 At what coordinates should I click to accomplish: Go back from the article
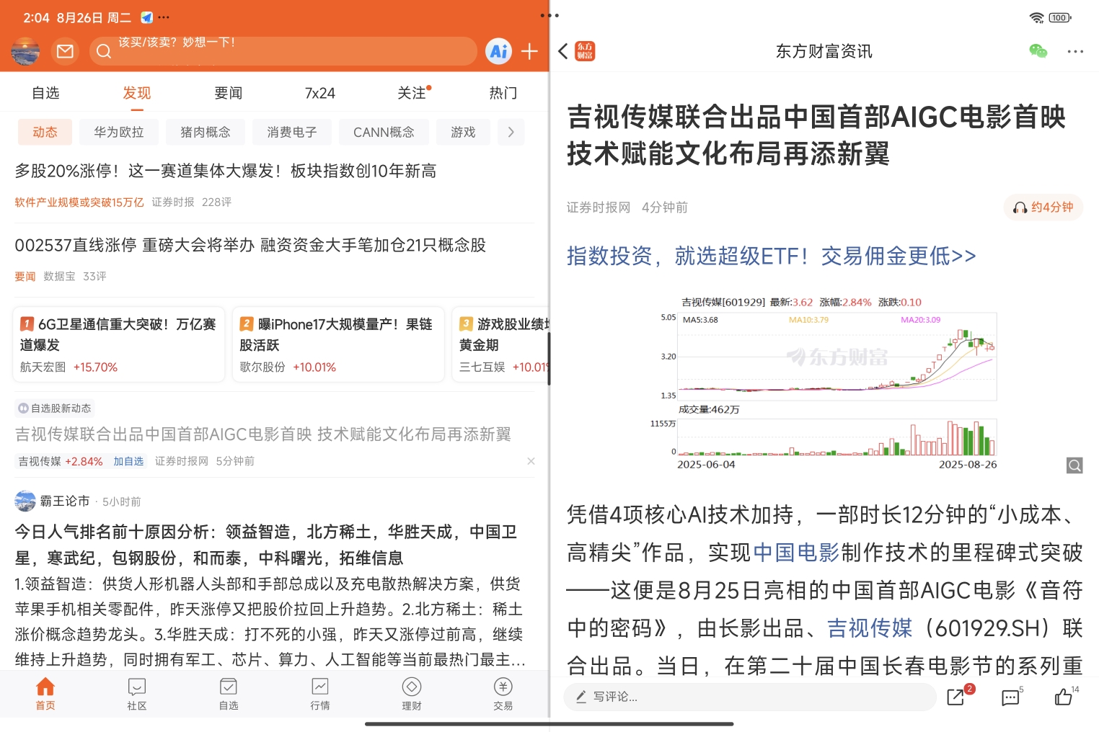[x=563, y=51]
